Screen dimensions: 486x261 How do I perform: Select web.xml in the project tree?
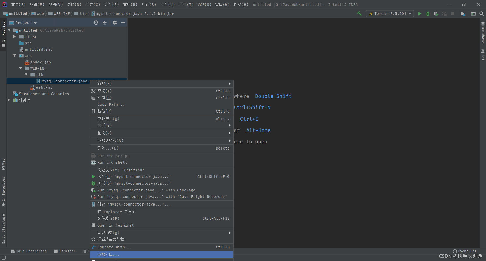click(x=44, y=87)
